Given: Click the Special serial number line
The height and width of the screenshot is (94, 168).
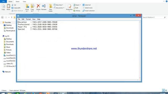Looking at the screenshot, I should 38,29.
